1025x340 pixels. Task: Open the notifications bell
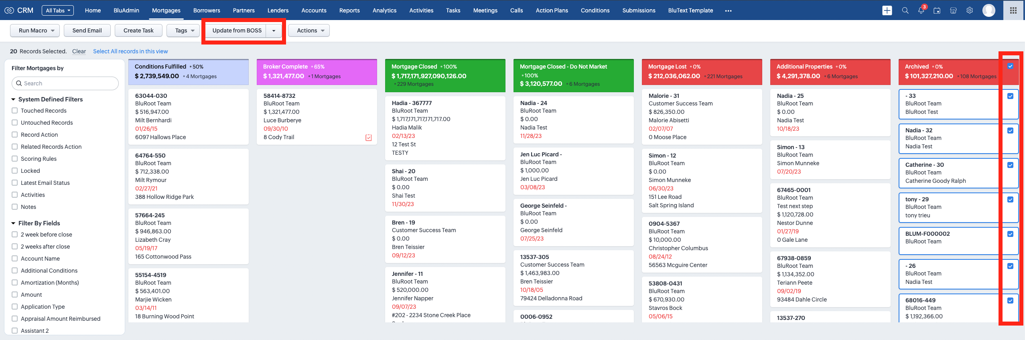tap(921, 10)
